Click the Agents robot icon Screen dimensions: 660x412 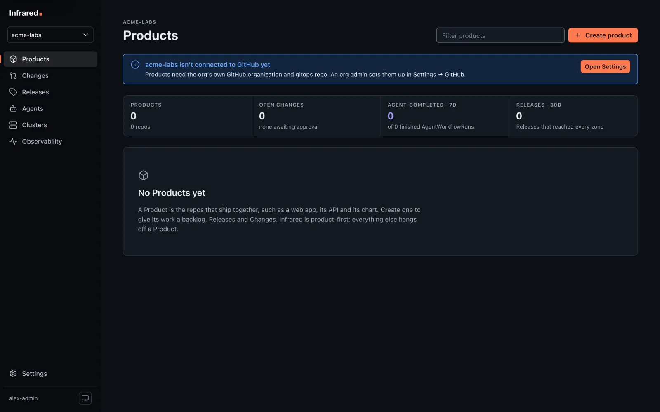pyautogui.click(x=13, y=108)
